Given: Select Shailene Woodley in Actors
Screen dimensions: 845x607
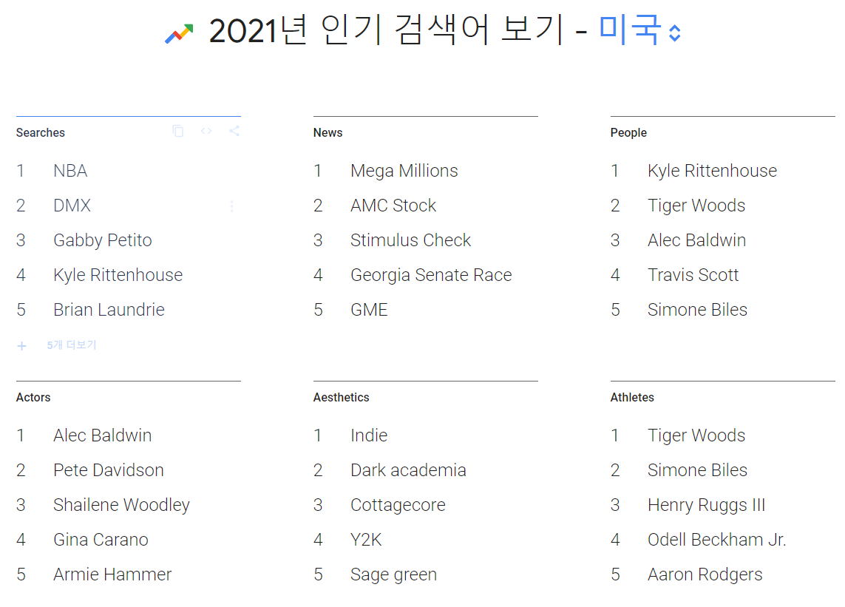Looking at the screenshot, I should tap(122, 505).
